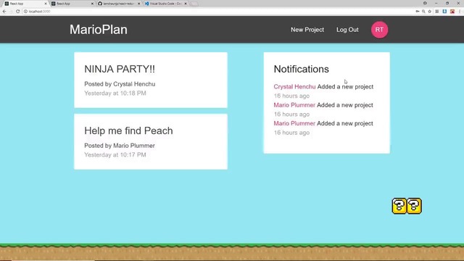Click the Crystal Henchu notification name
The height and width of the screenshot is (261, 464).
click(294, 87)
